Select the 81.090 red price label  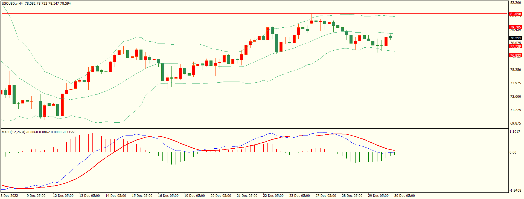tap(516, 14)
